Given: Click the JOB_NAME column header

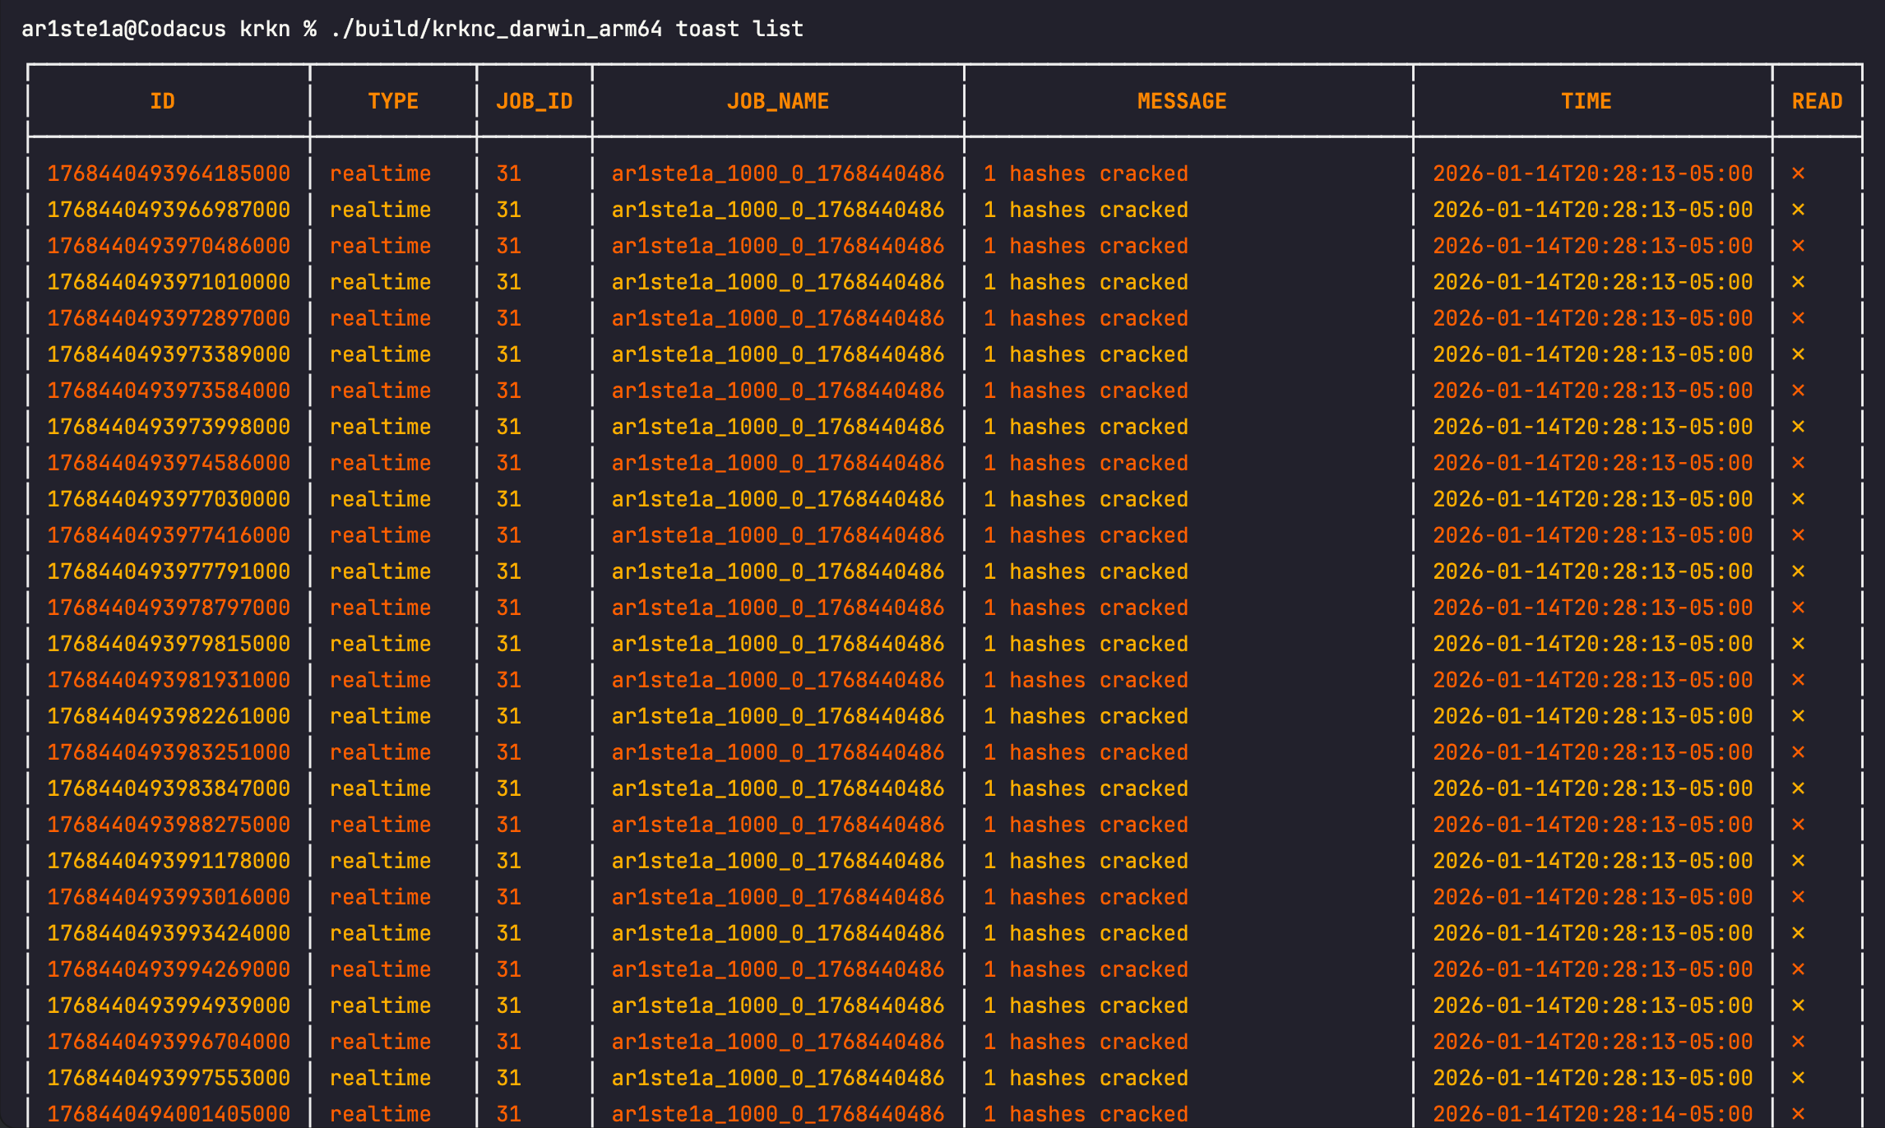Looking at the screenshot, I should [777, 101].
